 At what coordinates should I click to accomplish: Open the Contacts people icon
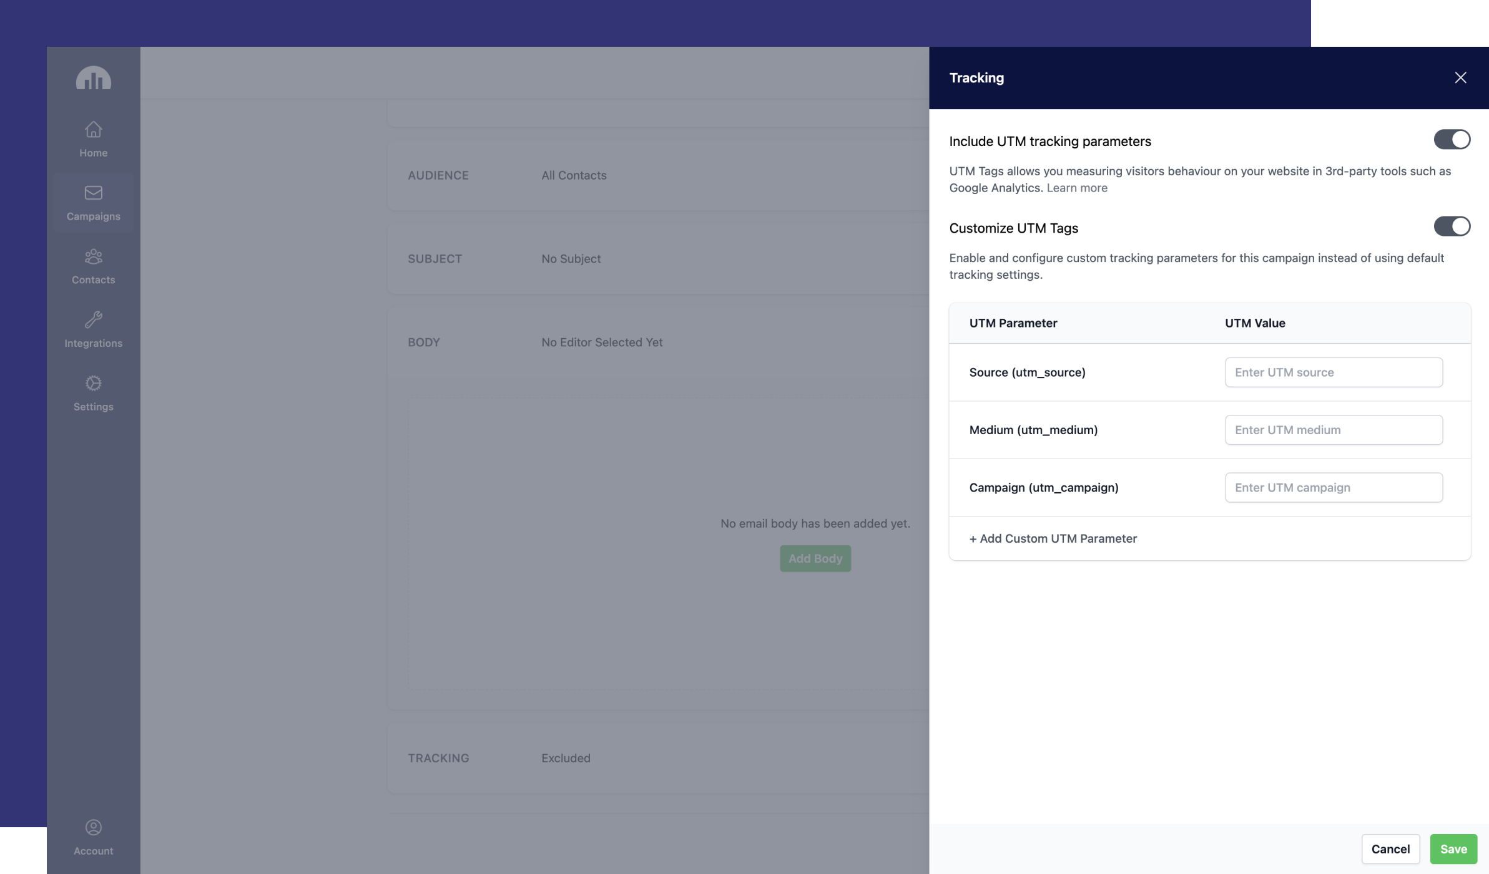(x=93, y=256)
